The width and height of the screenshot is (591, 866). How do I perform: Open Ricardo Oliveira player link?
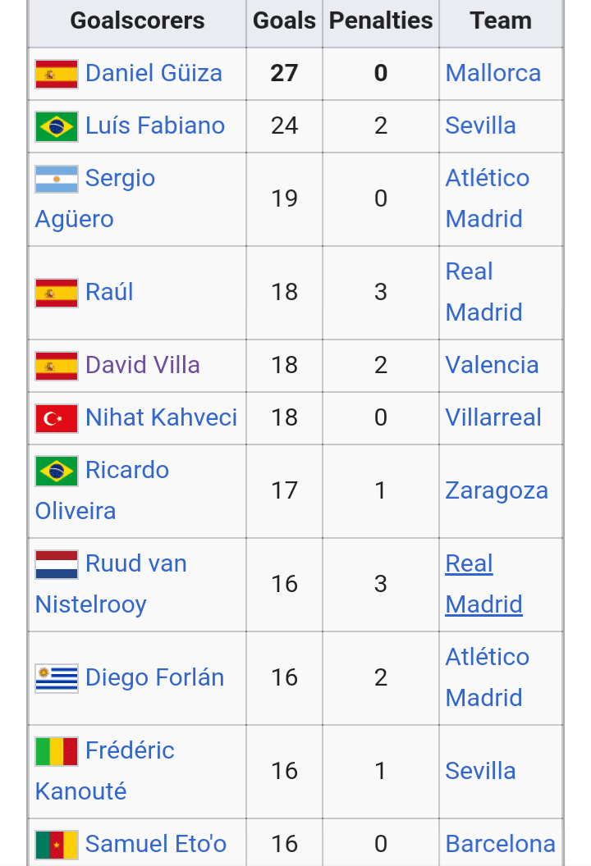coord(103,490)
